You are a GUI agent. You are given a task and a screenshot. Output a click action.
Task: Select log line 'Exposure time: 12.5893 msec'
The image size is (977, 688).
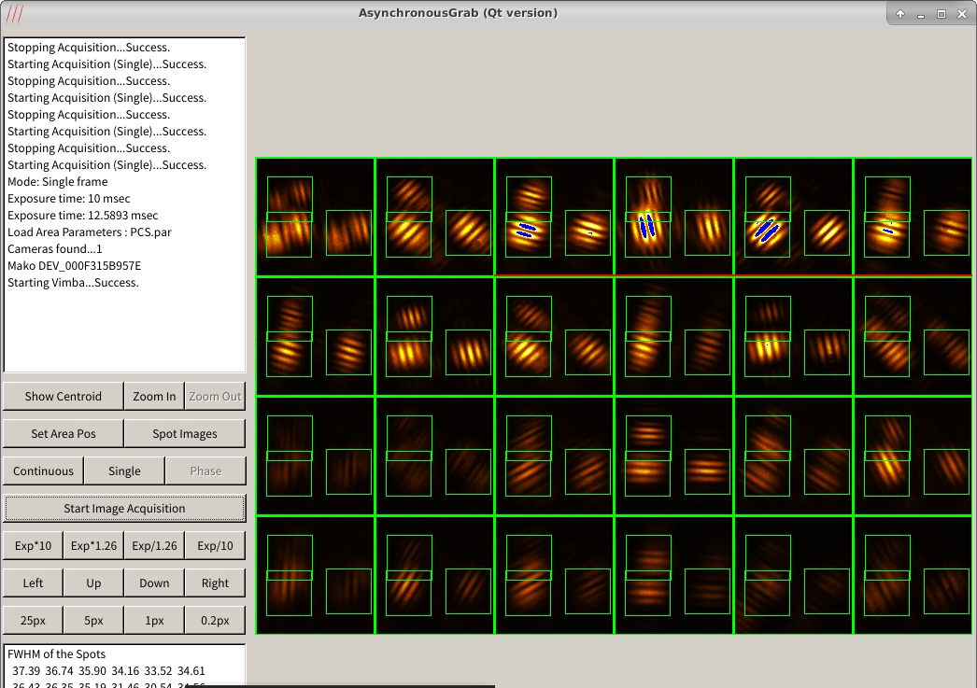[x=83, y=216]
